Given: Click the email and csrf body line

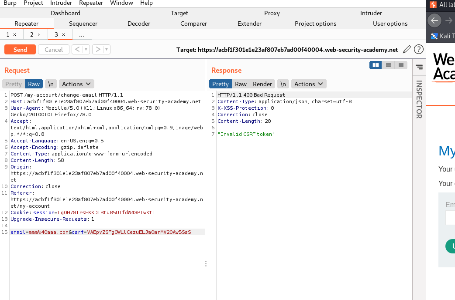Looking at the screenshot, I should tap(101, 232).
